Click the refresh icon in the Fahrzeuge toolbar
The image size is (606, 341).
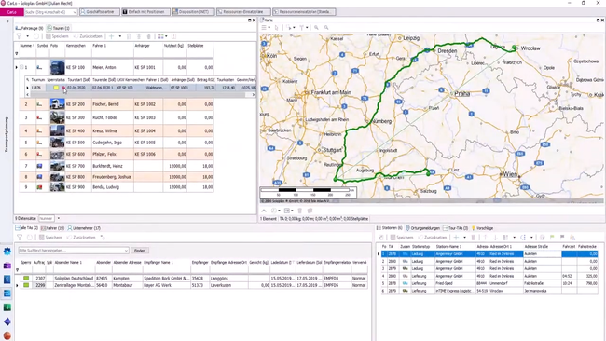(36, 36)
